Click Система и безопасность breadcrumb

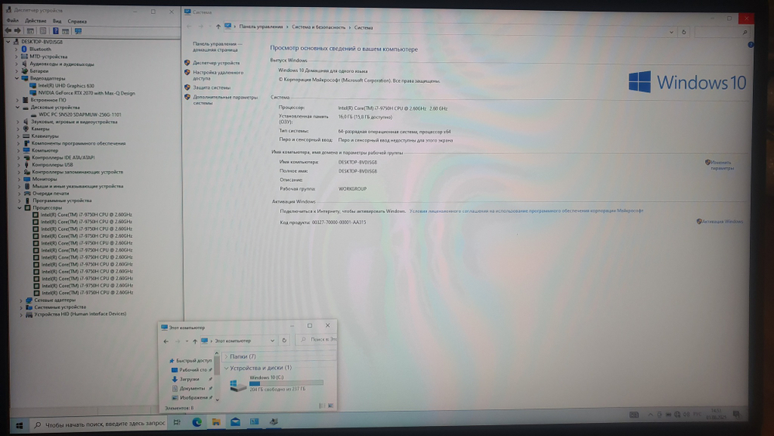[x=318, y=27]
